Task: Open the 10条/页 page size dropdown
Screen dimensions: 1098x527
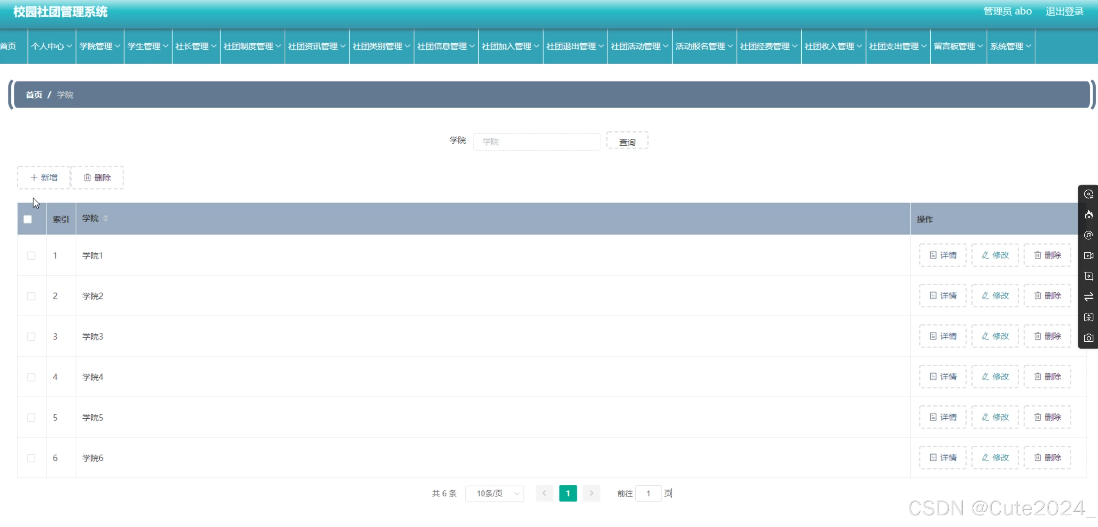Action: [x=495, y=493]
